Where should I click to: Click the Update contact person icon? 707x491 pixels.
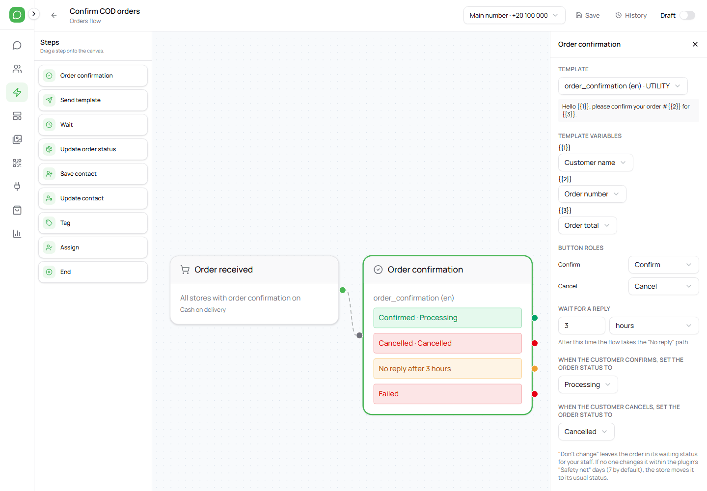pyautogui.click(x=49, y=198)
